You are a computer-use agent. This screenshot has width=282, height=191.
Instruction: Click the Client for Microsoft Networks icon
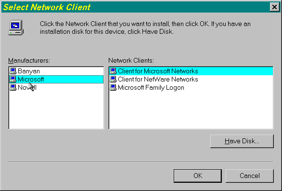point(113,71)
